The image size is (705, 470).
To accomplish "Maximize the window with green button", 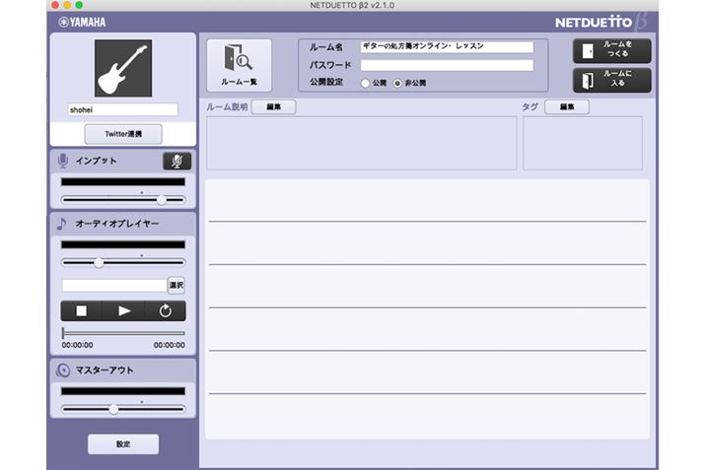I will (x=79, y=5).
